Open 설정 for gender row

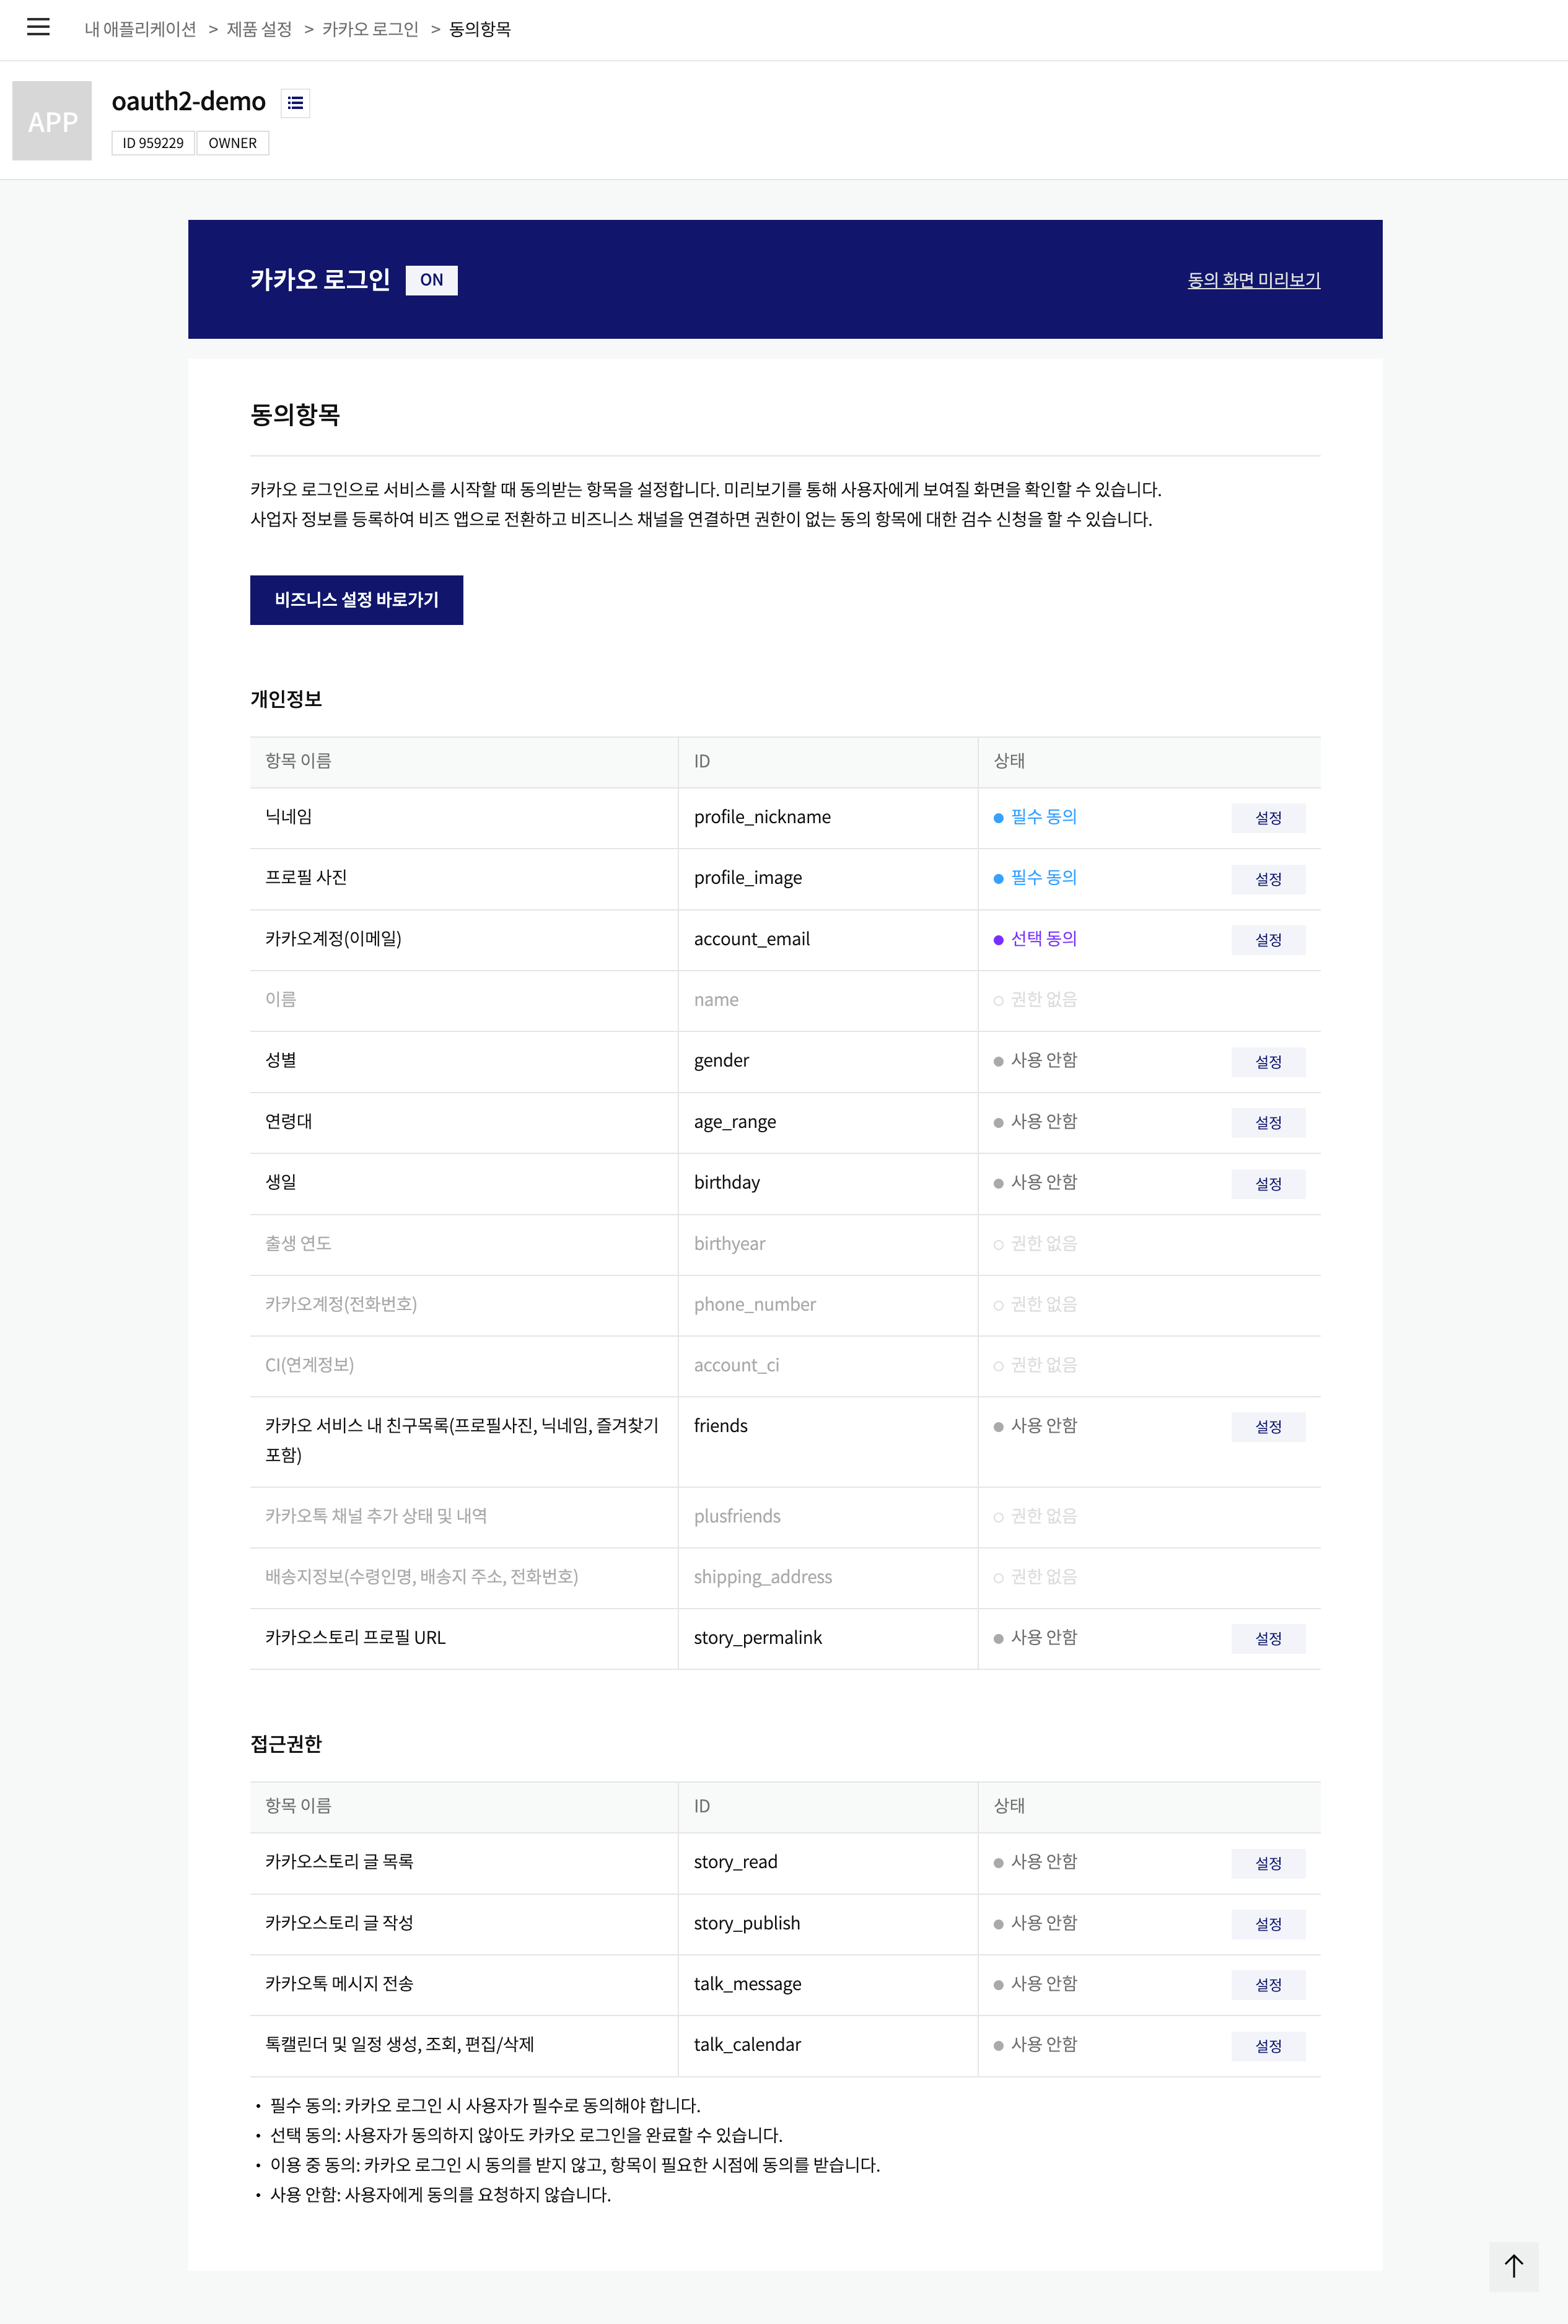coord(1268,1062)
